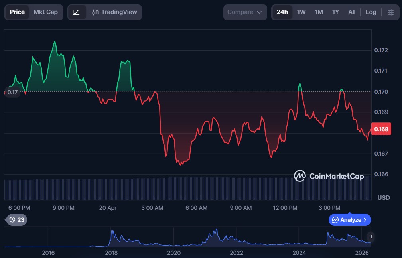402x258 pixels.
Task: Toggle Log scale on chart
Action: tap(371, 12)
